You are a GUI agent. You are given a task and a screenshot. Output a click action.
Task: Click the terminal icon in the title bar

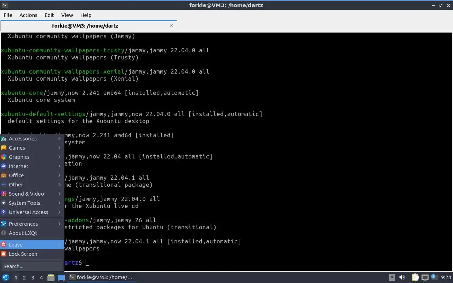(x=5, y=5)
